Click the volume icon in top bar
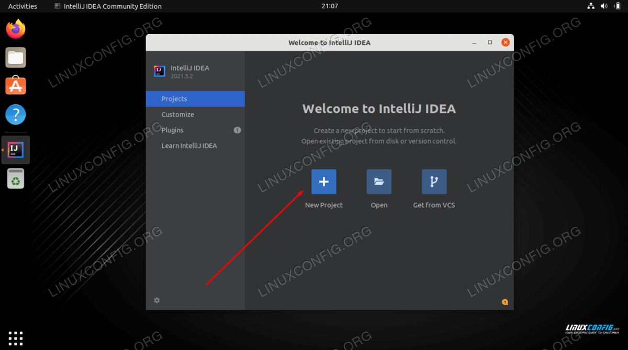 (604, 6)
